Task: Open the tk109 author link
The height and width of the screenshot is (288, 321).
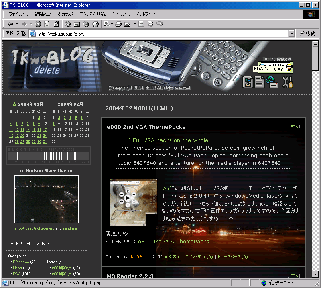Action: [x=135, y=256]
